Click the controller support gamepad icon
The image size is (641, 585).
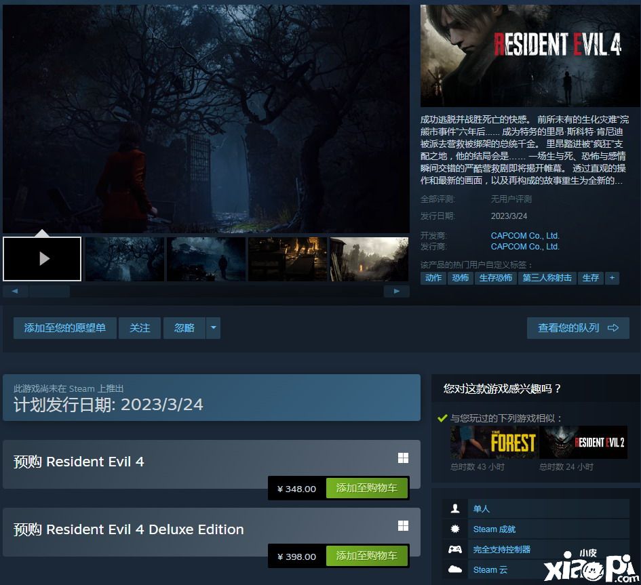455,550
